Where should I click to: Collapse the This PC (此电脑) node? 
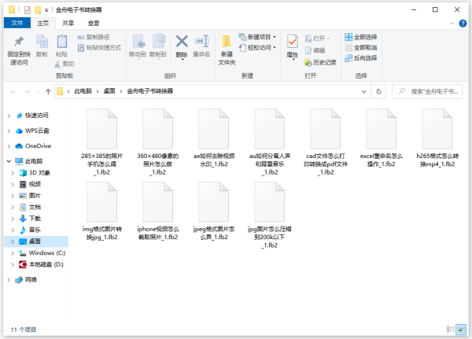(9, 161)
